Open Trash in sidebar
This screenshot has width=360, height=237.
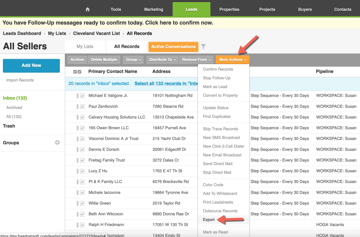coord(9,126)
